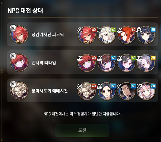Click dark-haired hooded character icon with blue 60

pyautogui.click(x=146, y=35)
